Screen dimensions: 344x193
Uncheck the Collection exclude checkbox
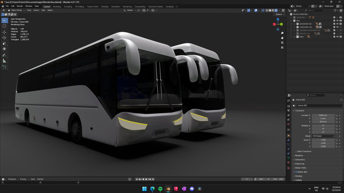tap(334, 17)
